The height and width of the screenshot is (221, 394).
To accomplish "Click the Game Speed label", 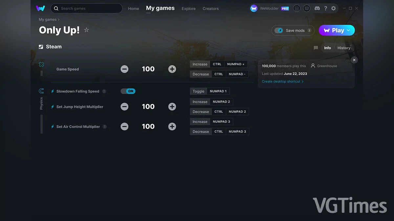I will pos(68,69).
